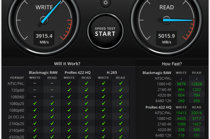Click 1080i60 ProRes 422 HQ read checkmark
The image size is (210, 139).
(86, 96)
